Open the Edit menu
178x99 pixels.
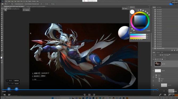pyautogui.click(x=6, y=1)
